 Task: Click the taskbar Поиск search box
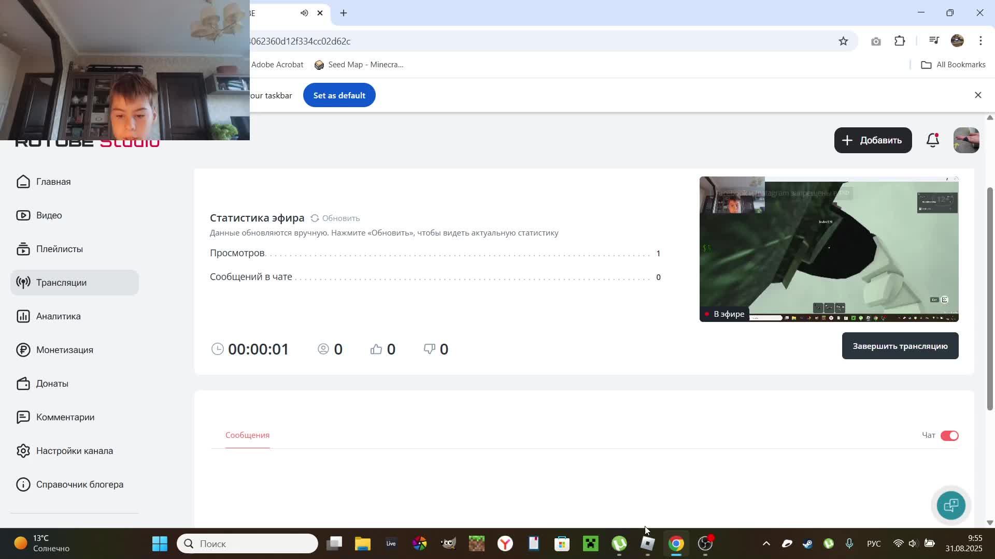coord(247,543)
